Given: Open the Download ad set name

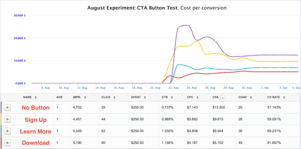Looking at the screenshot, I should 36,143.
